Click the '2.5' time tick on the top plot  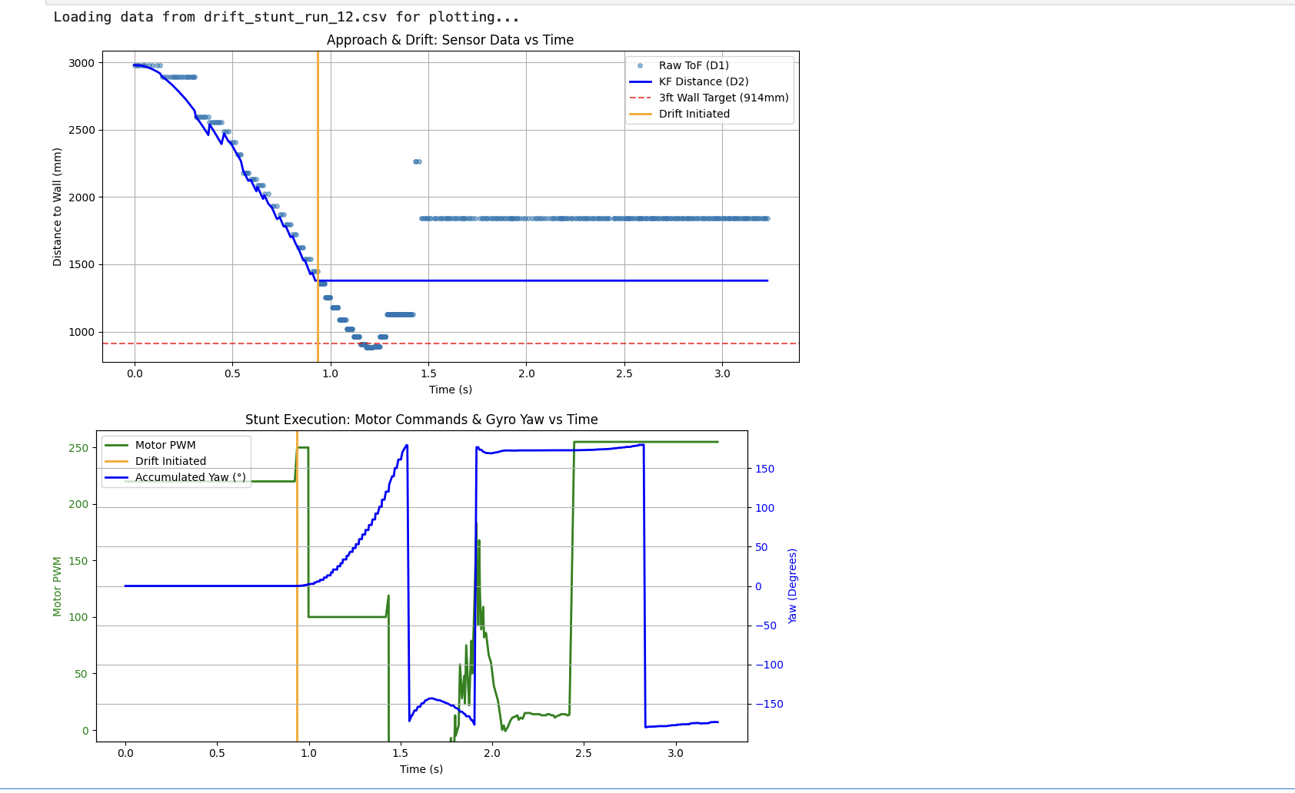click(x=624, y=373)
